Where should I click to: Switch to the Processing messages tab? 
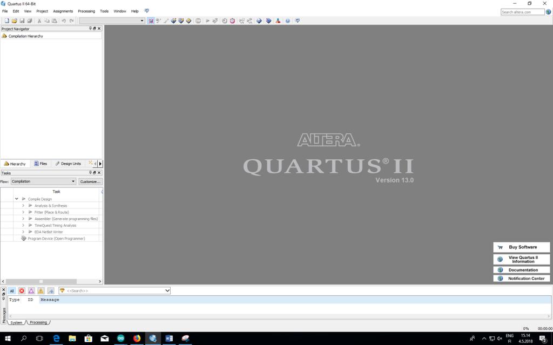pyautogui.click(x=38, y=322)
